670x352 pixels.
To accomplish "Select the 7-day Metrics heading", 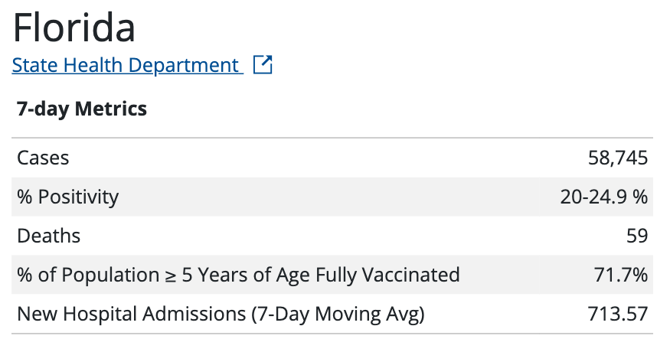I will [x=82, y=109].
